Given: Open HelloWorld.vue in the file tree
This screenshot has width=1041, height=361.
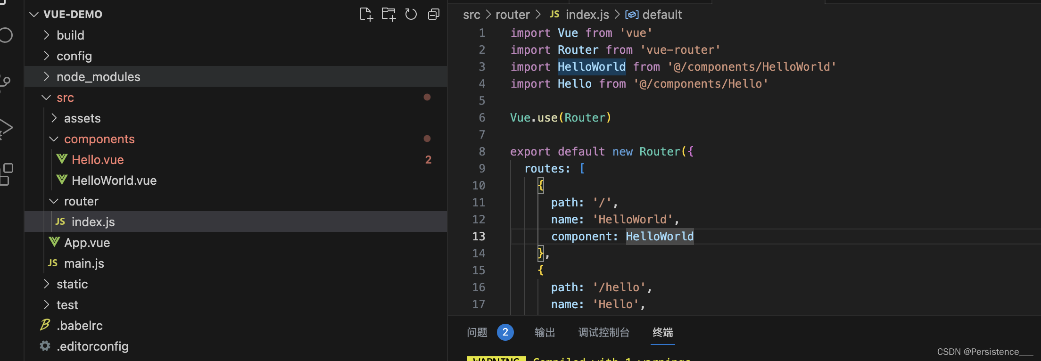Looking at the screenshot, I should coord(114,180).
